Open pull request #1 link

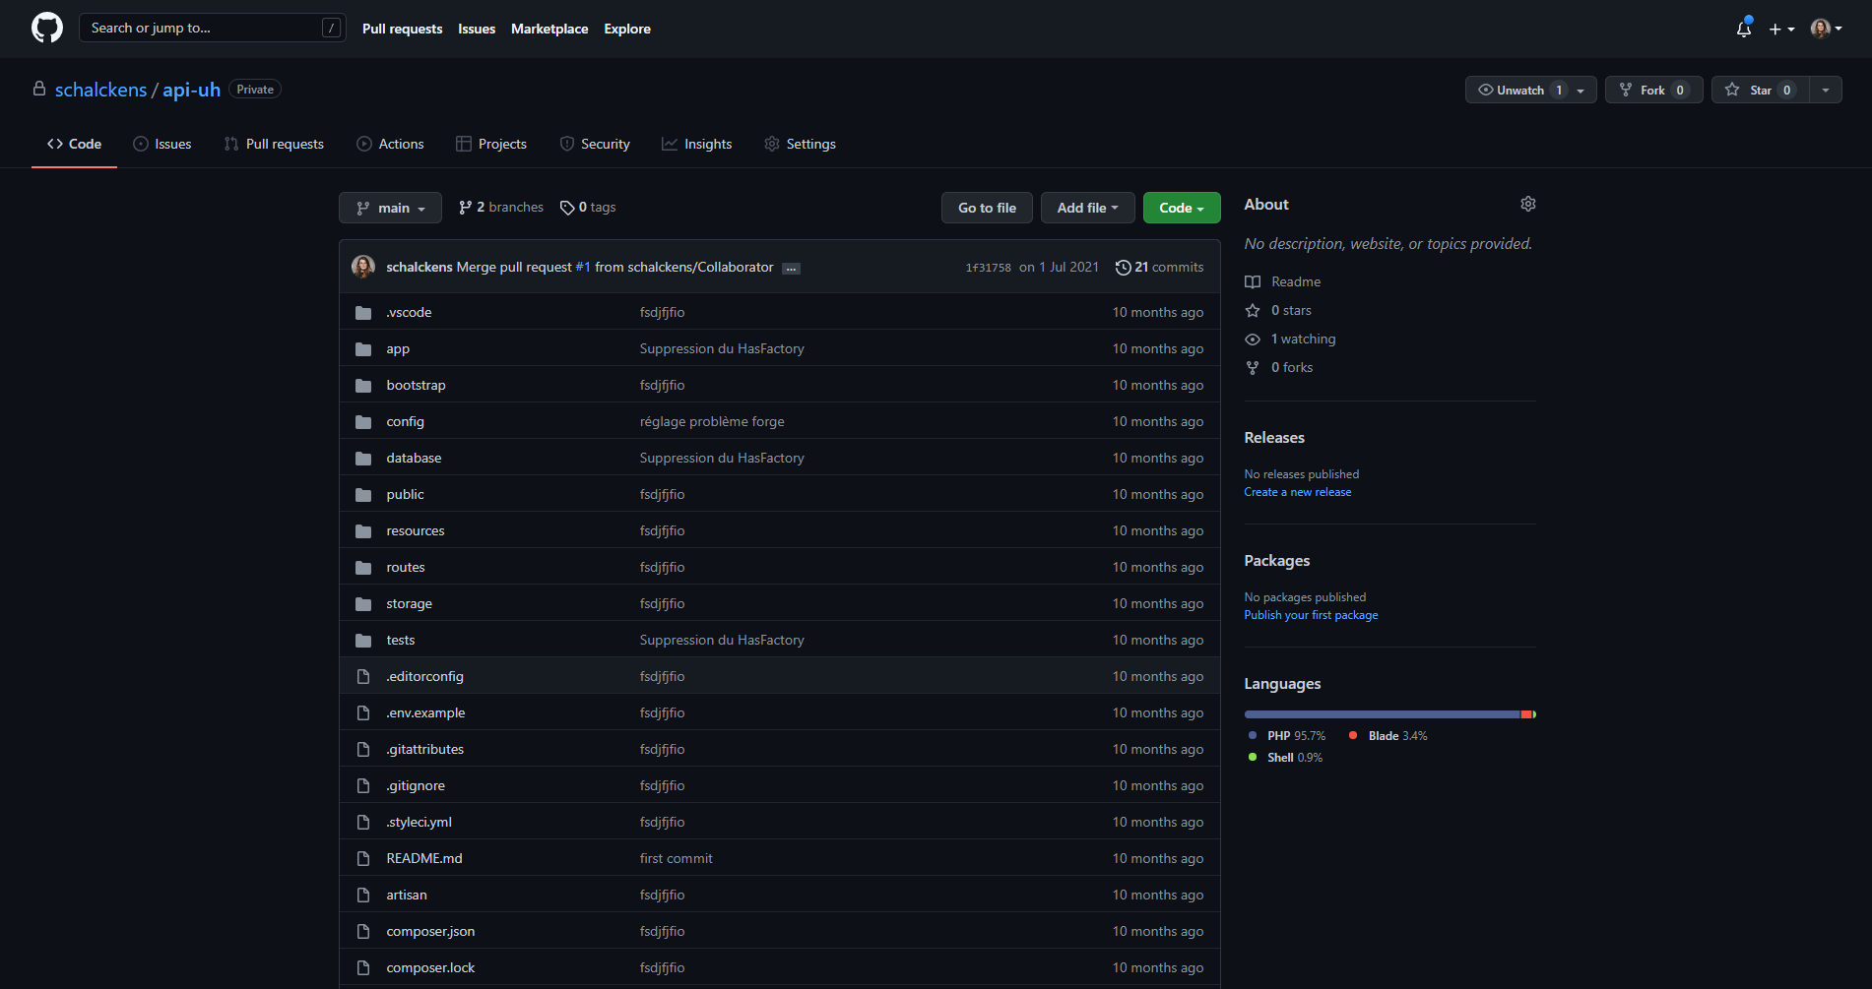[x=583, y=267]
